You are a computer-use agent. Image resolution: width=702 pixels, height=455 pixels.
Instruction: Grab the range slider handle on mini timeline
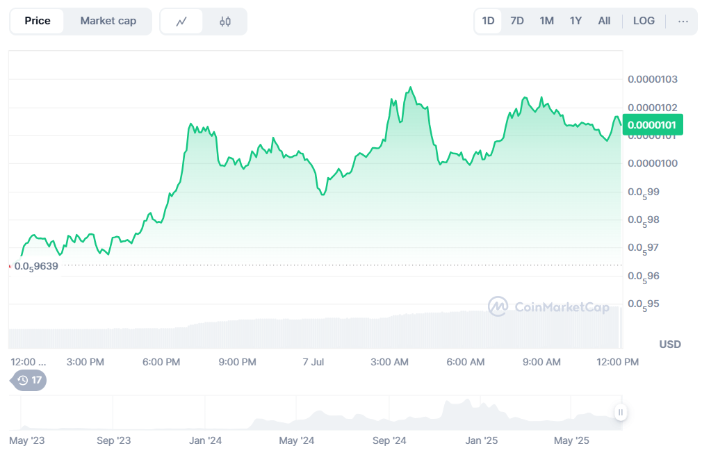620,413
